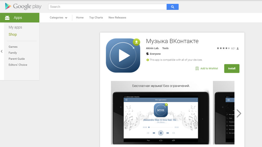The height and width of the screenshot is (147, 262).
Task: Open the Akinin Lab. developer link
Action: [152, 48]
